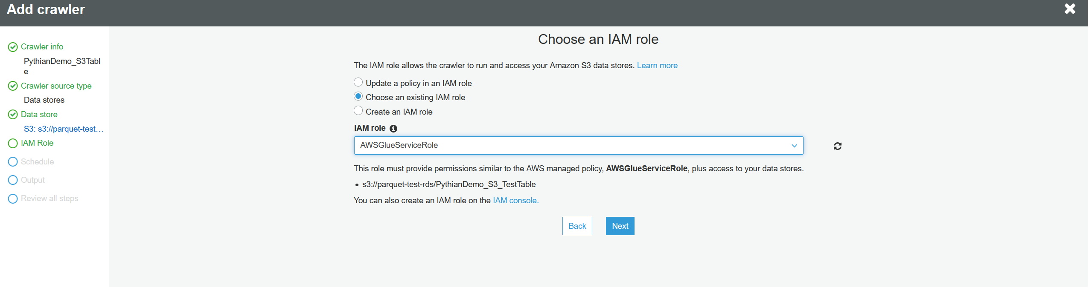This screenshot has width=1089, height=288.
Task: Click the Schedule step circle icon
Action: tap(13, 162)
